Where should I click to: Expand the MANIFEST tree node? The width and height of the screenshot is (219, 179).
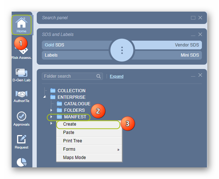click(x=51, y=117)
